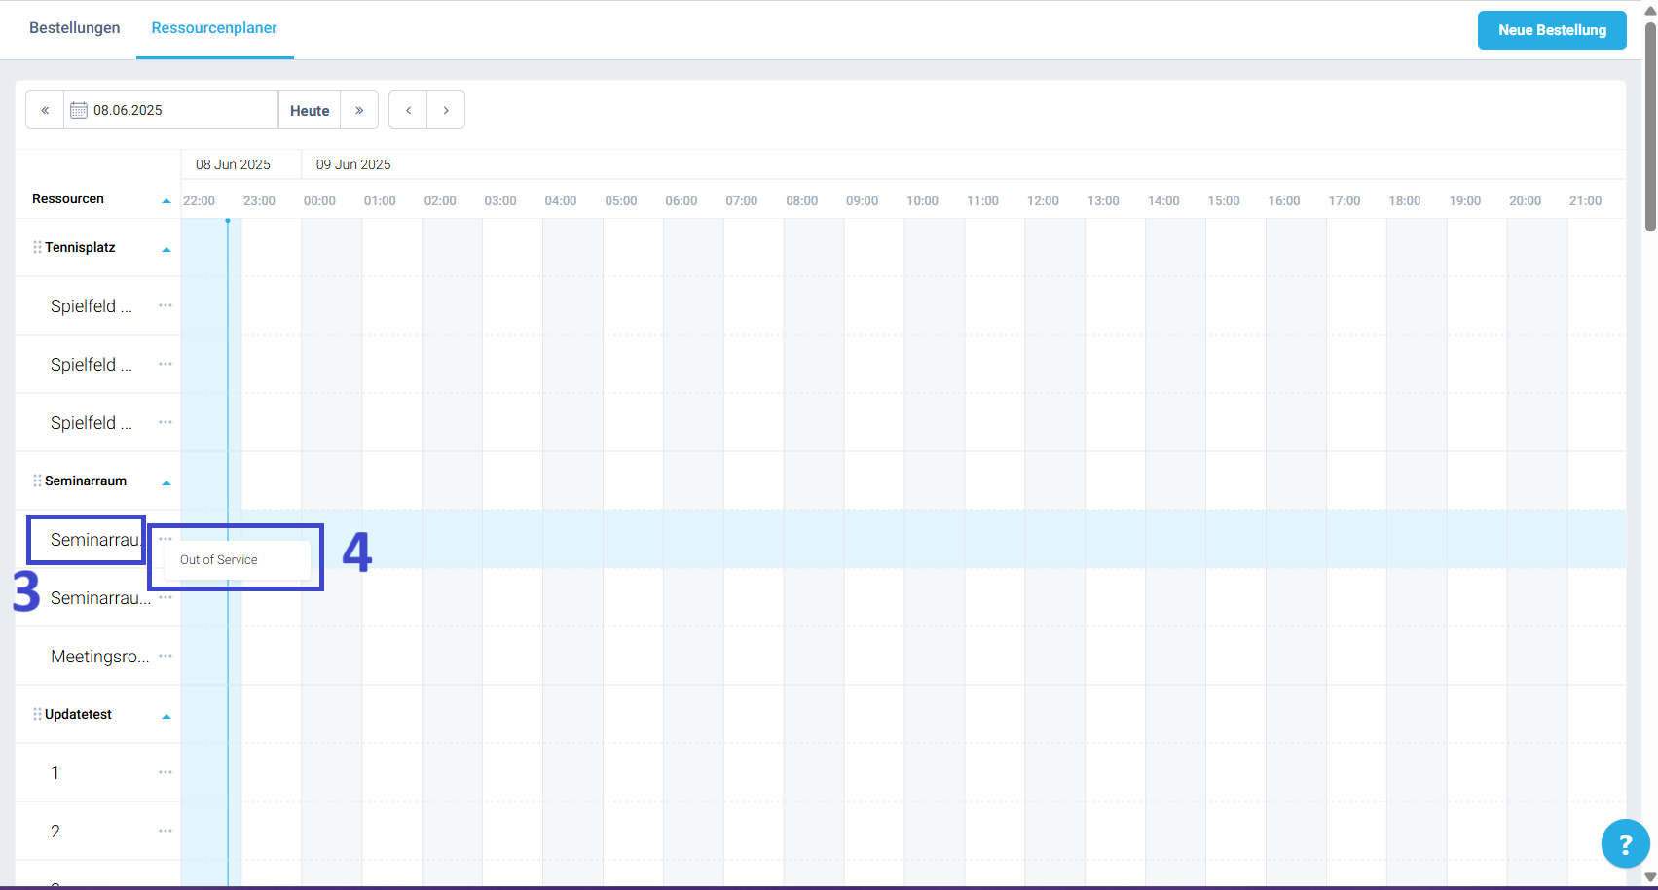Select the Updatetest group label
Screen dimensions: 1658x890
78,714
